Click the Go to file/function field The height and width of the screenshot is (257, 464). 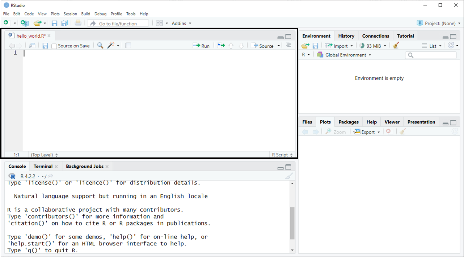[118, 24]
